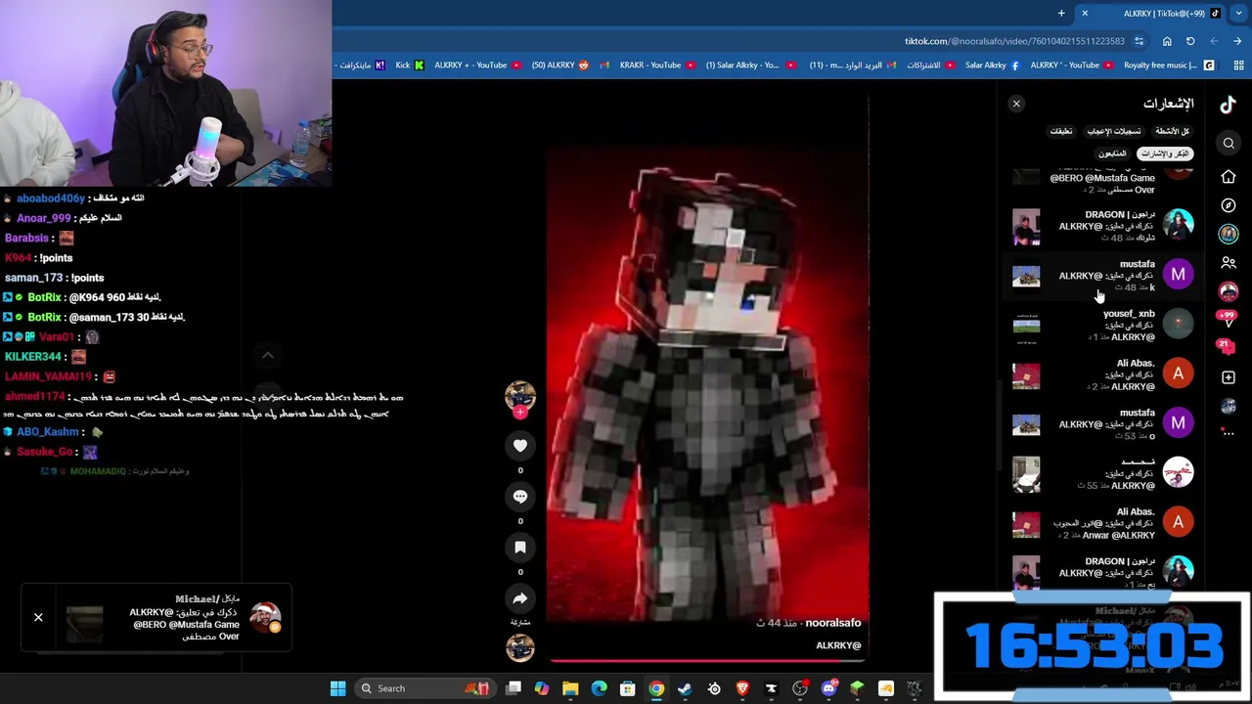Click the profile avatar of mustafa dated 53
The height and width of the screenshot is (704, 1252).
tap(1178, 423)
